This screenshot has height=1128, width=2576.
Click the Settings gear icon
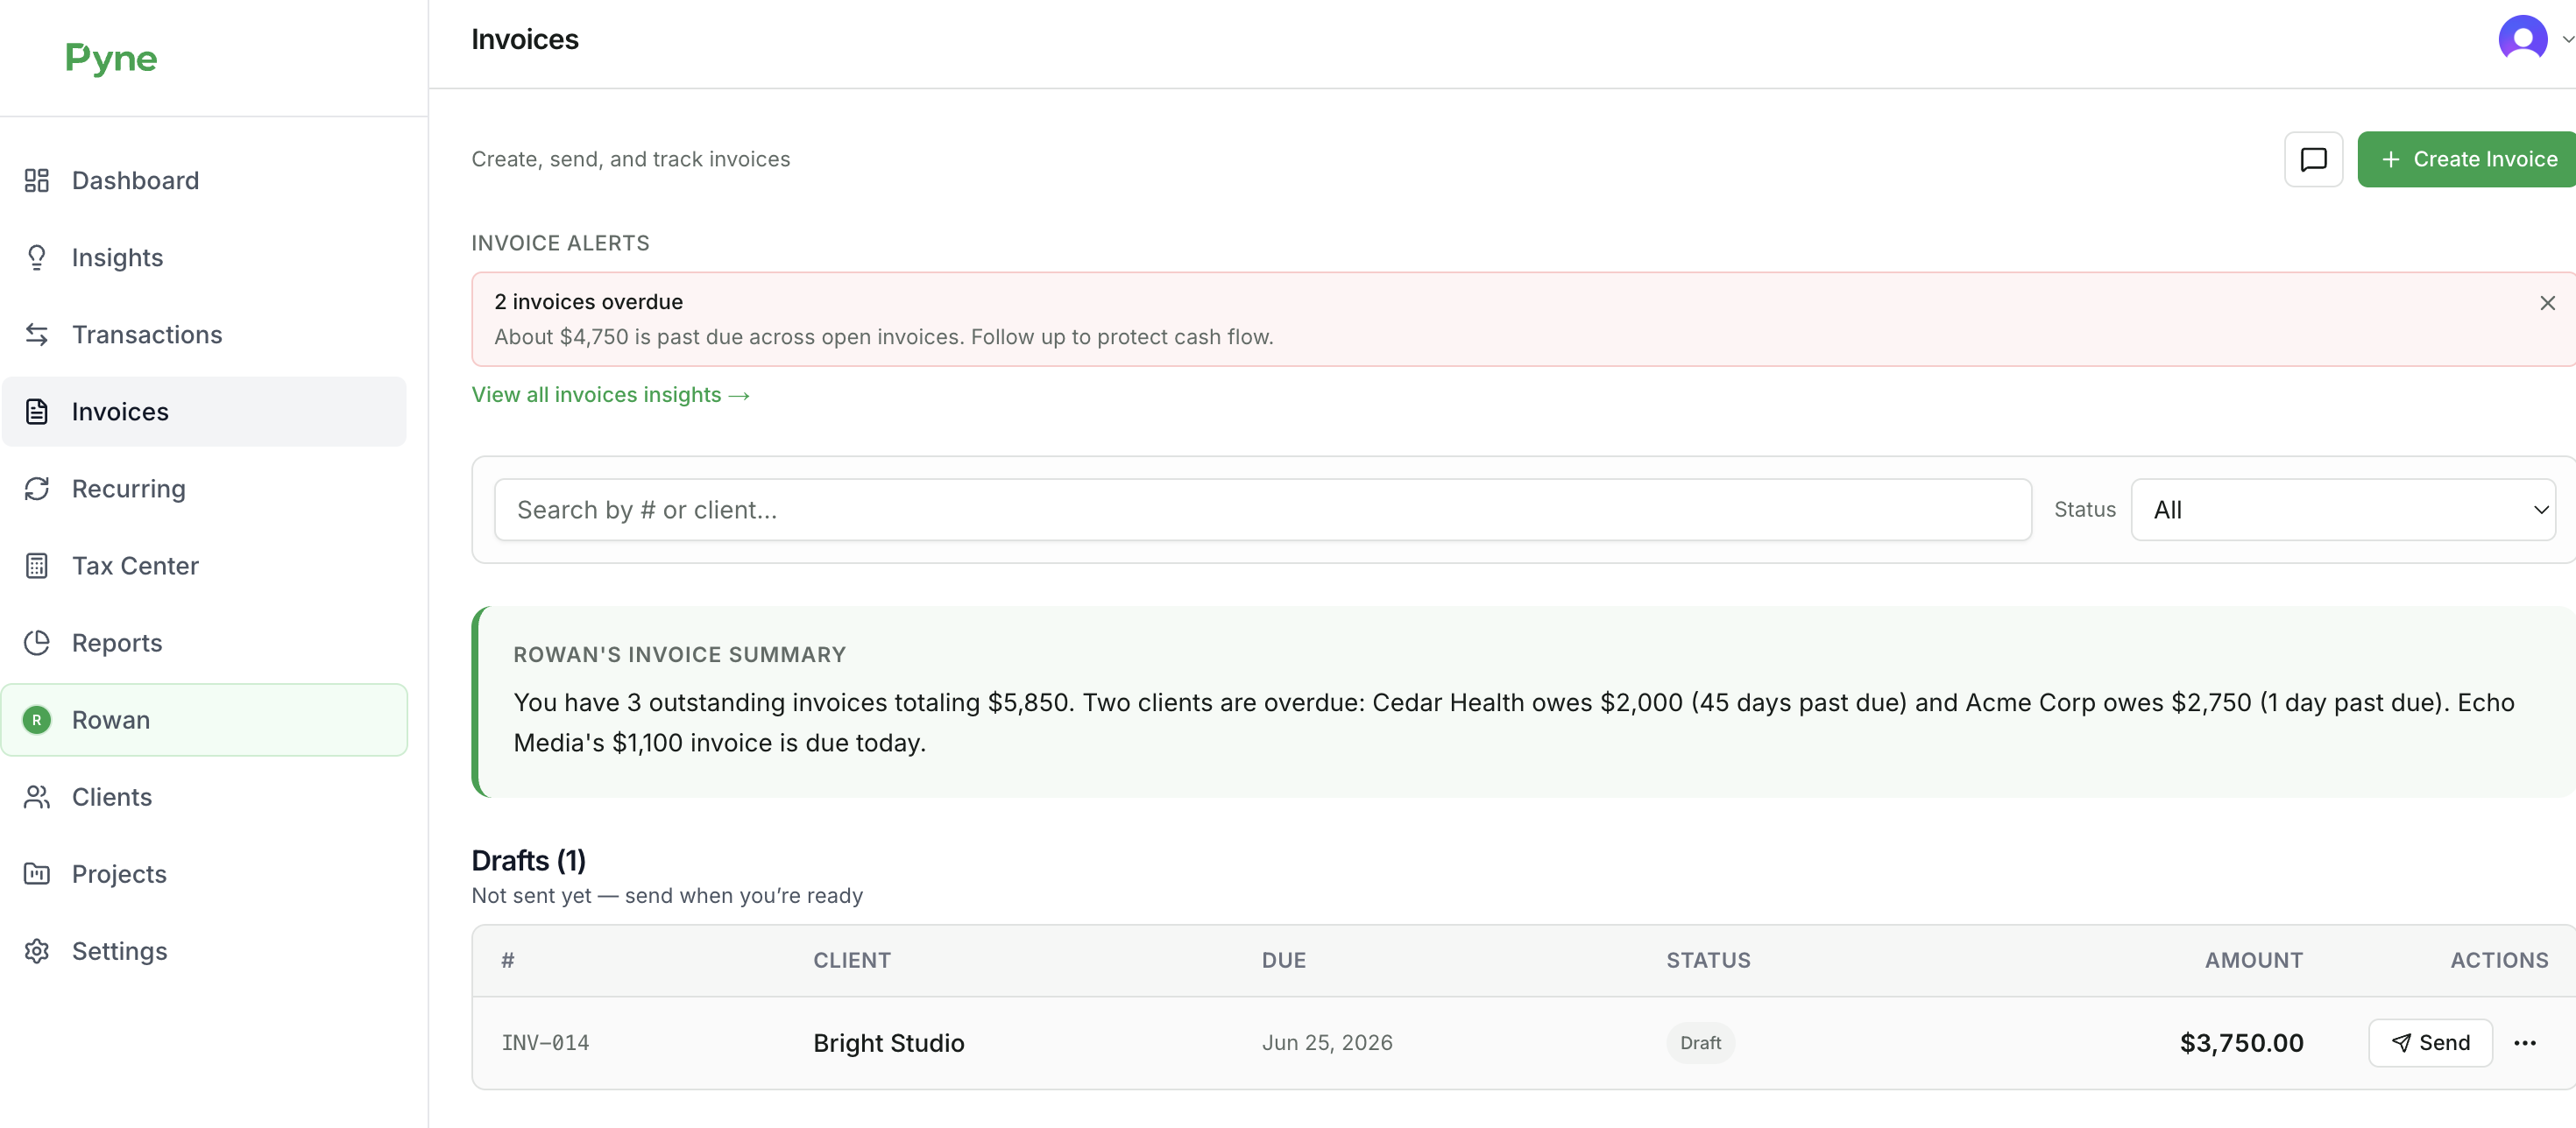(37, 950)
